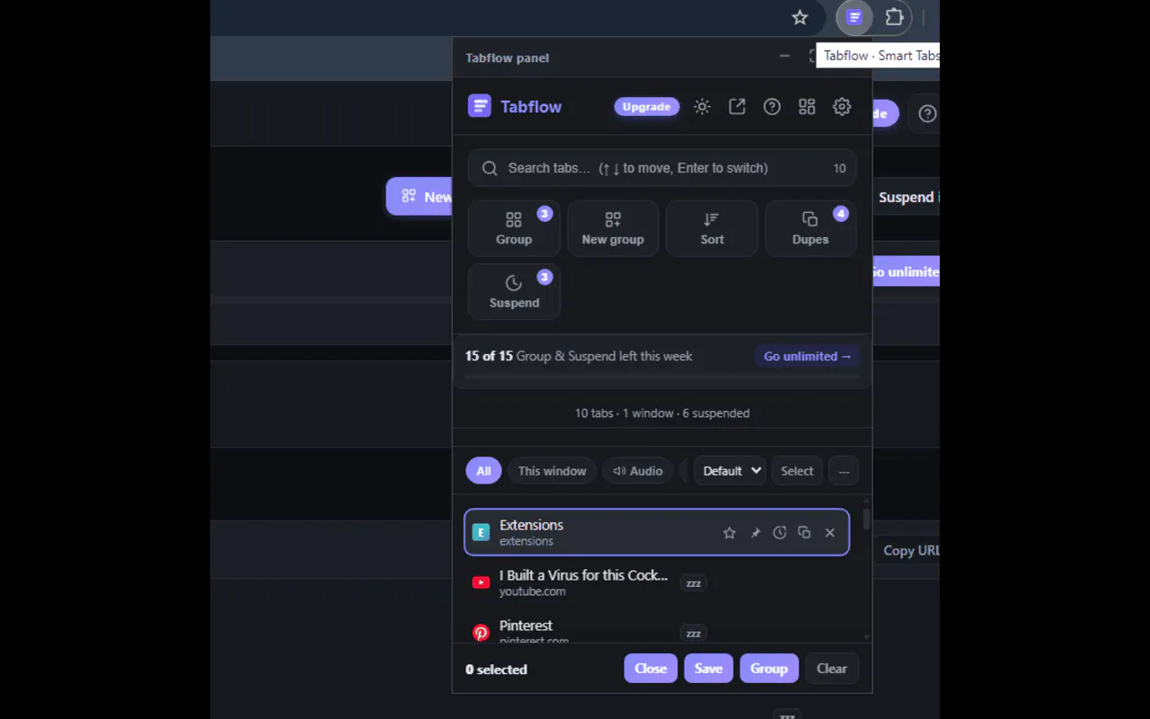Click Copy URL in the page behind panel
The height and width of the screenshot is (719, 1150).
click(909, 551)
